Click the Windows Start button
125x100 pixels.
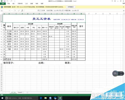[2, 98]
